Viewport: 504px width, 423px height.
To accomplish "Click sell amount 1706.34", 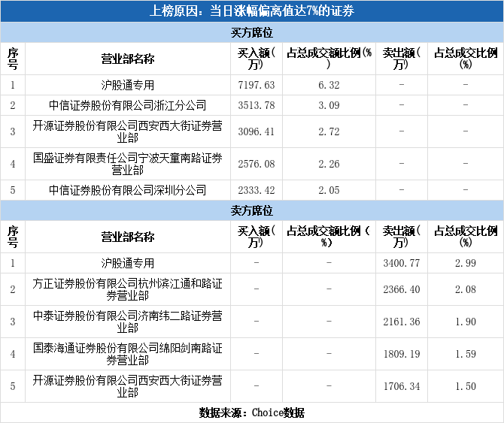I will [402, 386].
